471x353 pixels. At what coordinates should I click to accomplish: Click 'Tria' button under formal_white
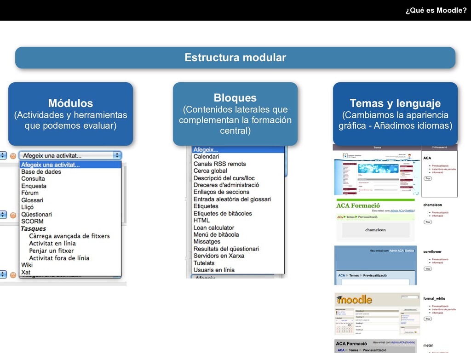click(427, 319)
